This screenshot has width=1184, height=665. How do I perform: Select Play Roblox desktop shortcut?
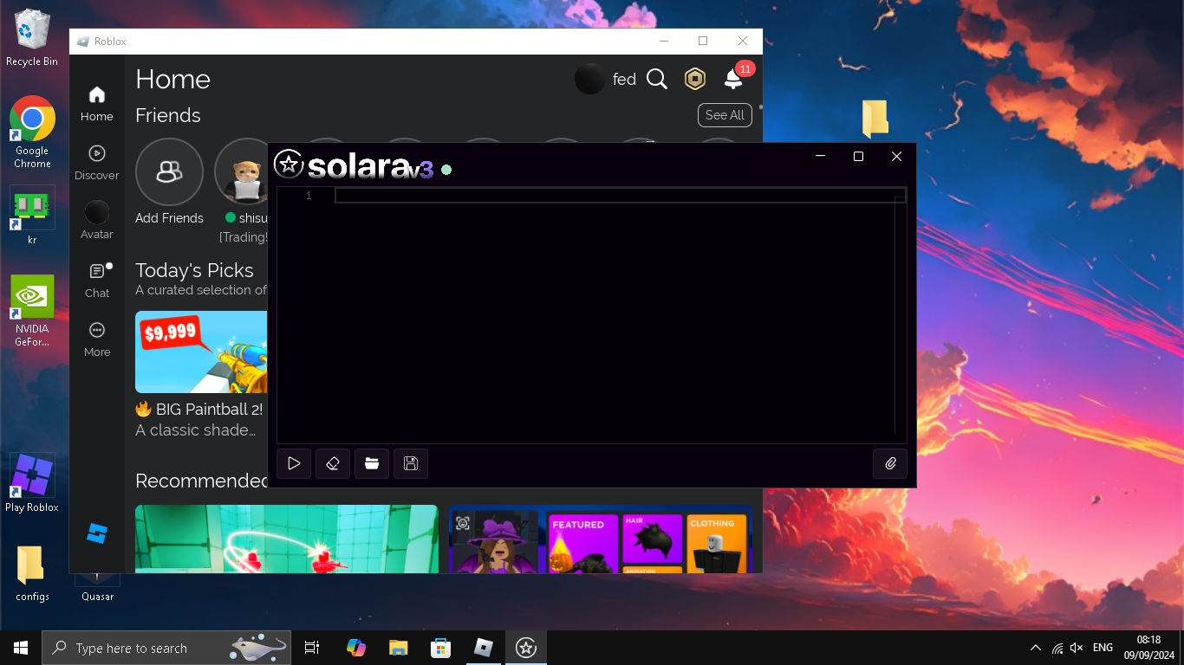coord(32,483)
